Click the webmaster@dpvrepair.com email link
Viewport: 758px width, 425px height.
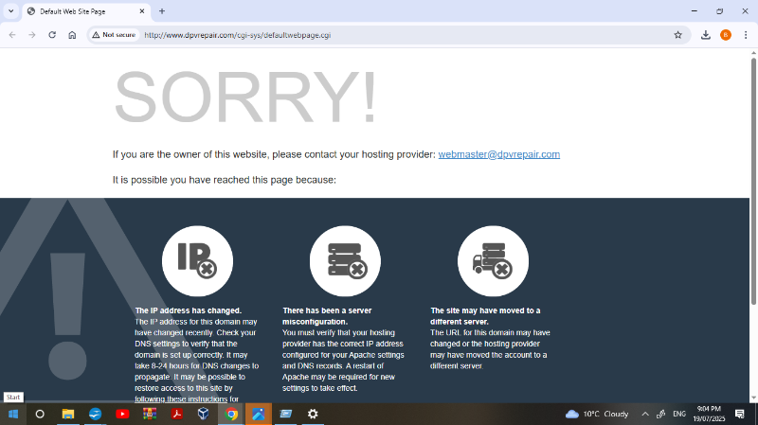498,154
